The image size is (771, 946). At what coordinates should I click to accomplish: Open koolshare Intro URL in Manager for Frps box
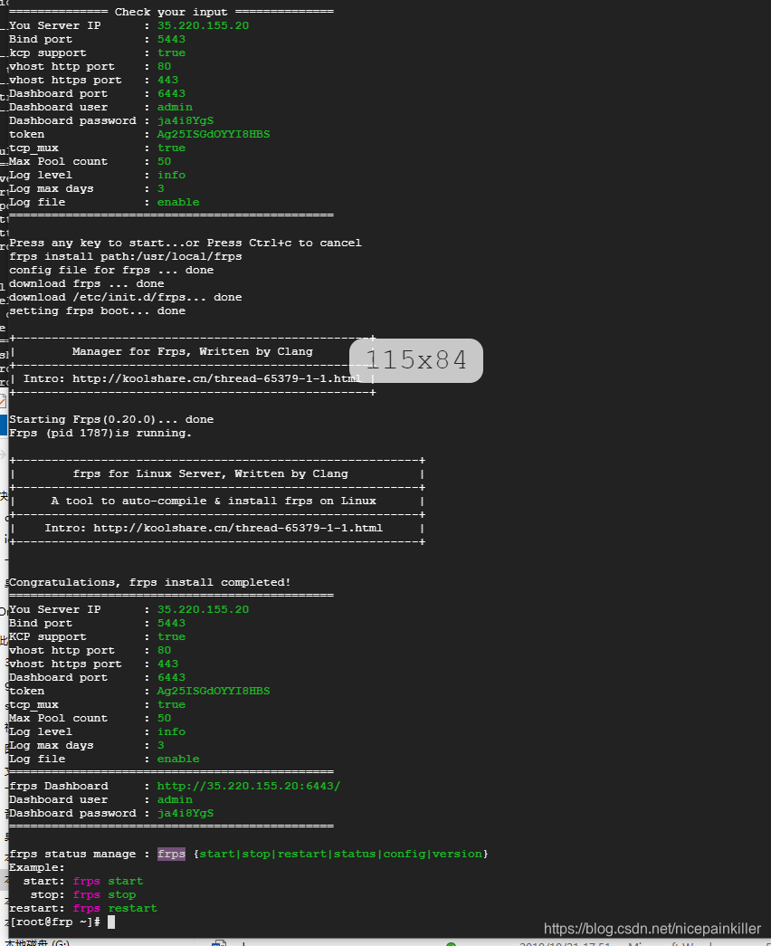tap(216, 378)
